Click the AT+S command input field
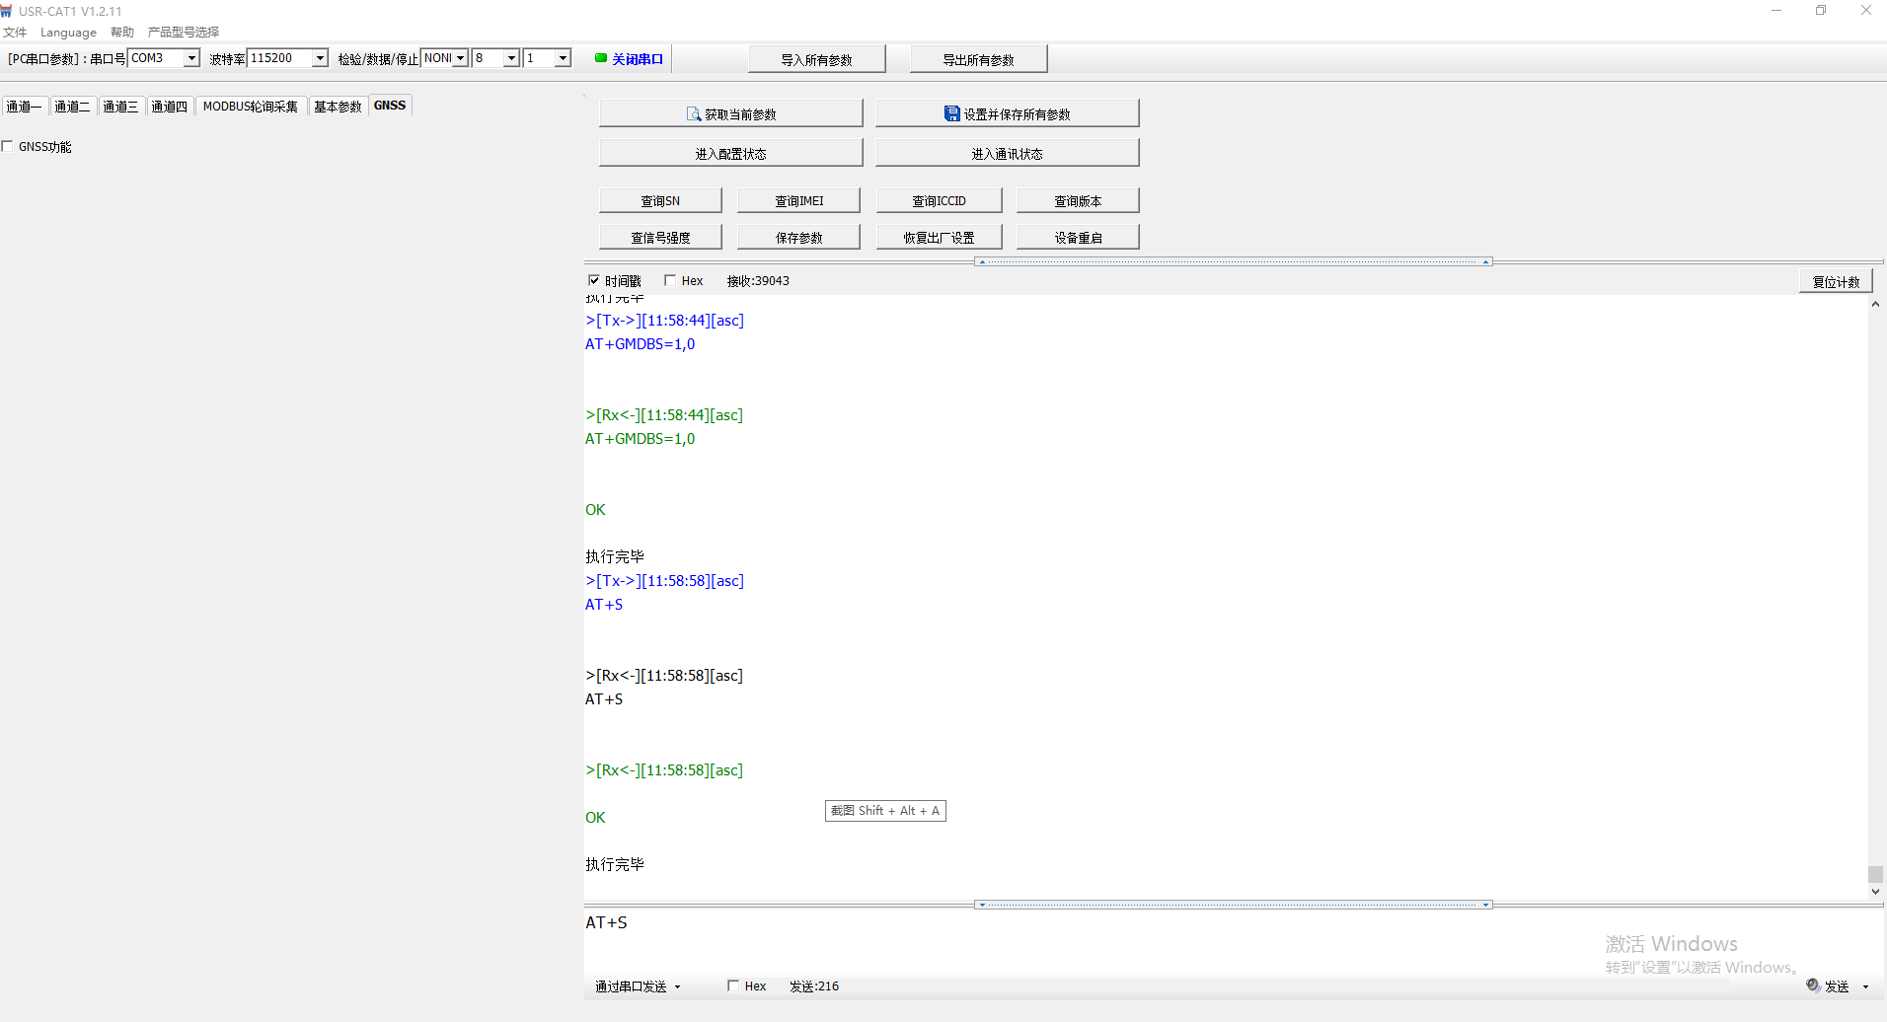Screen dimensions: 1887x1022 tap(1086, 937)
